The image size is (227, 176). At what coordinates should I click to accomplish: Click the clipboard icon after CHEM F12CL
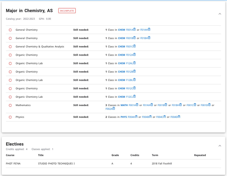tap(134, 96)
